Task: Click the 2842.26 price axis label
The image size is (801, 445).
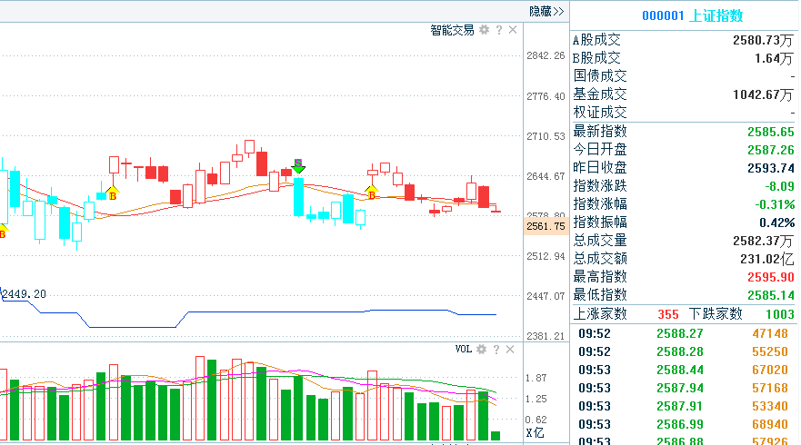Action: point(546,55)
